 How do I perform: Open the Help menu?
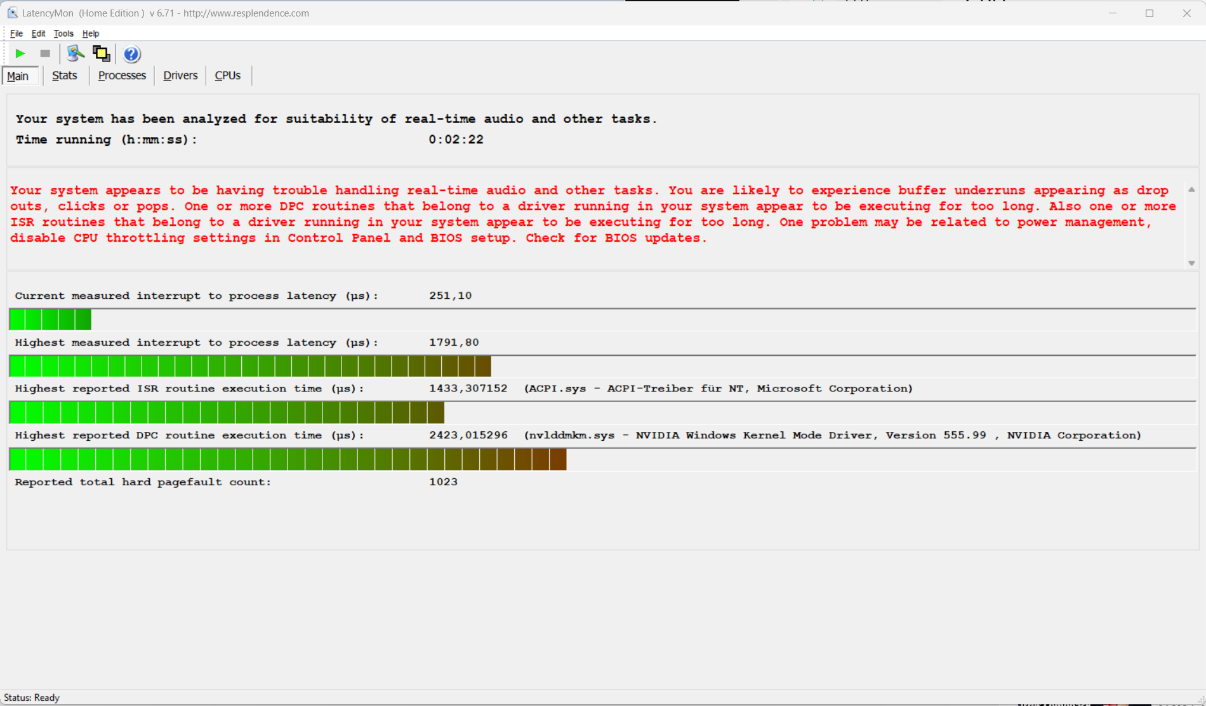tap(91, 34)
